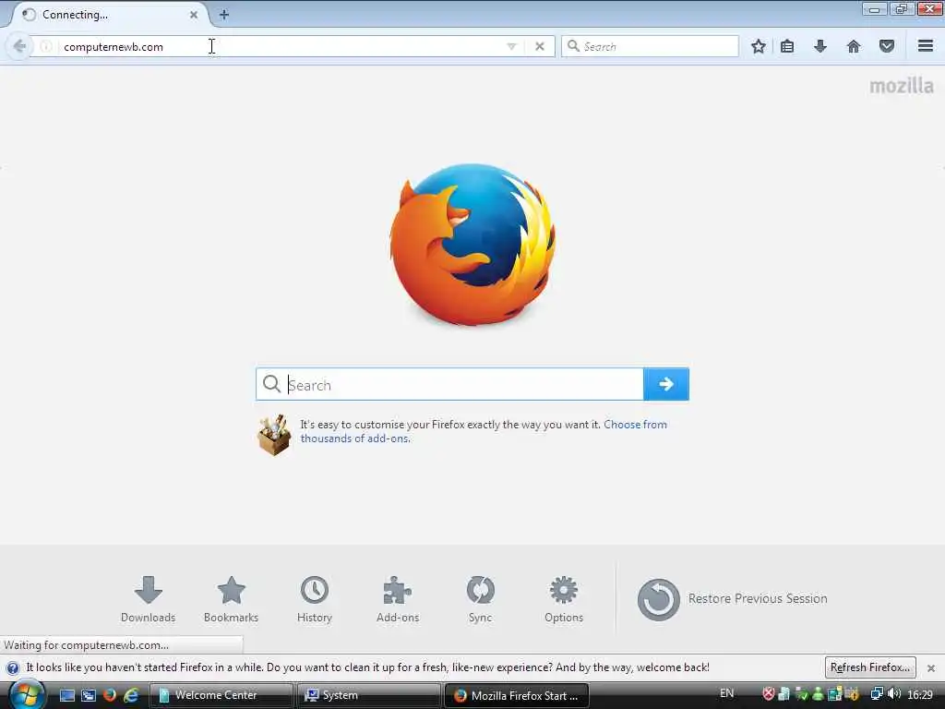
Task: Click the address bar showing computernewb.com
Action: click(283, 46)
